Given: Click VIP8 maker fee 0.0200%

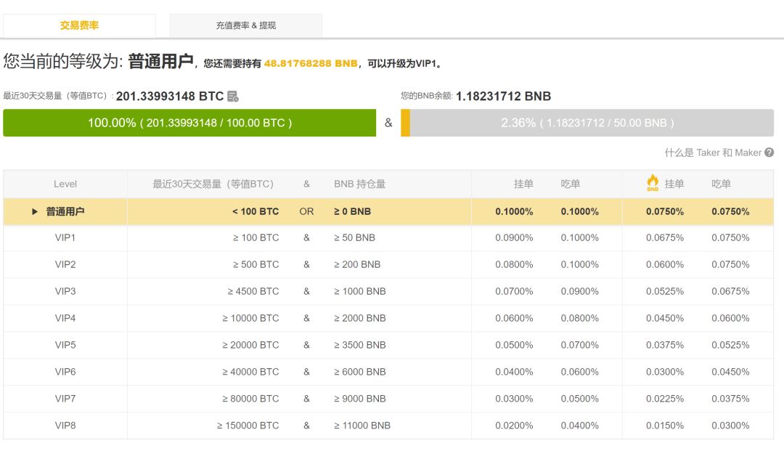Looking at the screenshot, I should pyautogui.click(x=514, y=426).
